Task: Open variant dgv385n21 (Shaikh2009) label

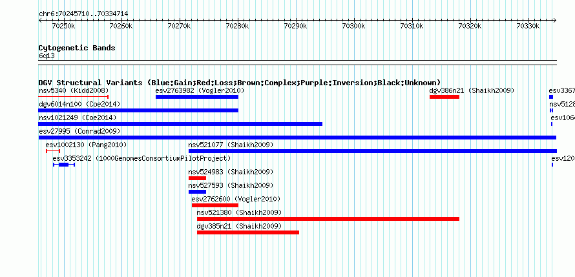Action: [x=239, y=226]
